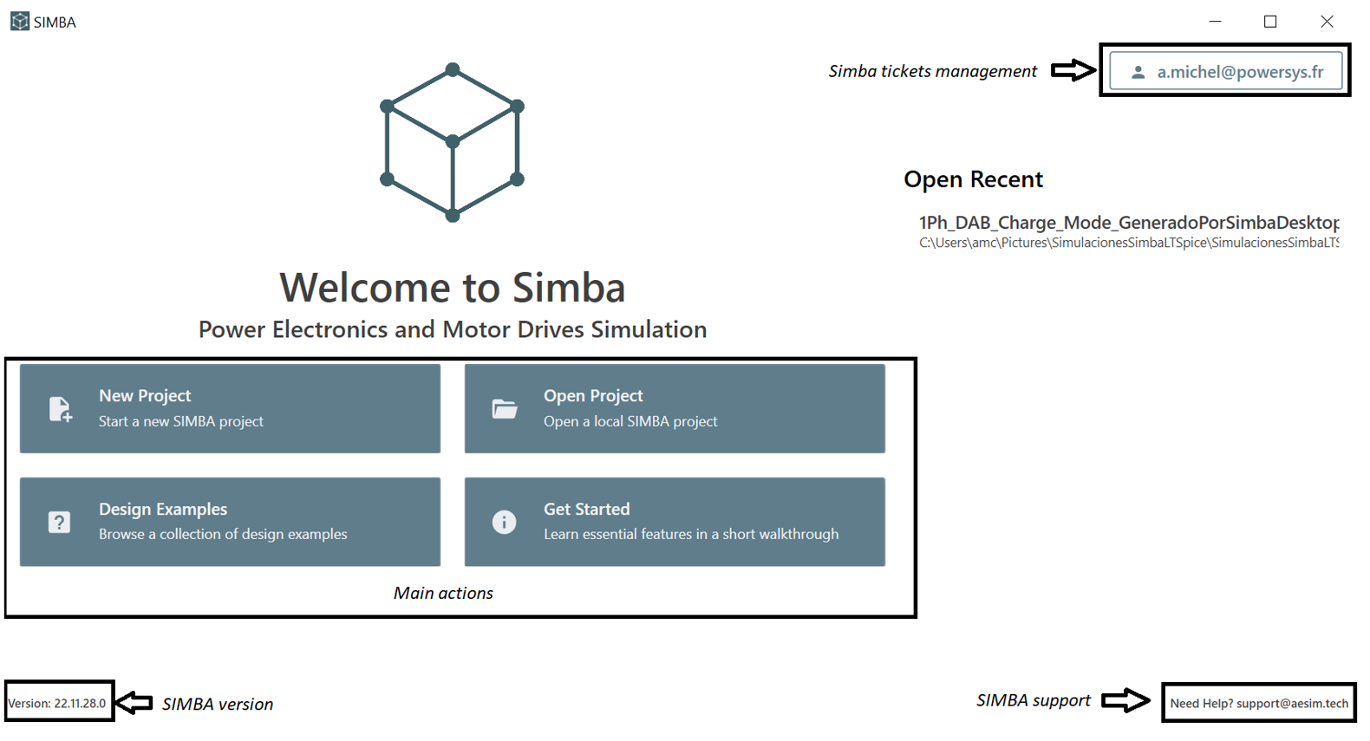Screen dimensions: 1370x741
Task: Click the recent project's file path
Action: click(x=1128, y=243)
